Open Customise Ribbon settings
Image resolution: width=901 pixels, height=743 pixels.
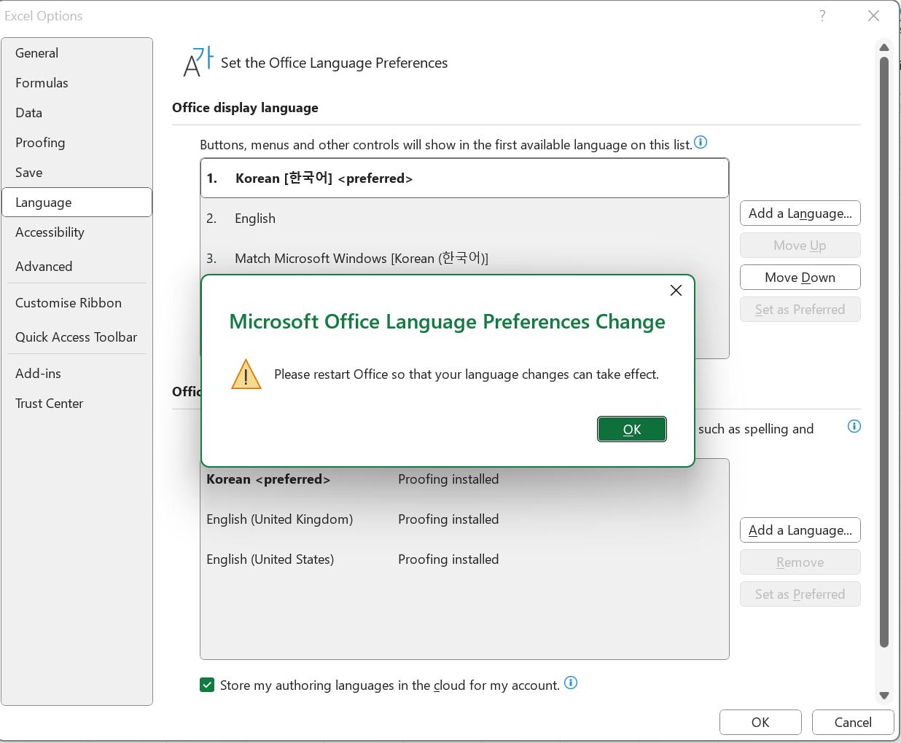tap(77, 303)
